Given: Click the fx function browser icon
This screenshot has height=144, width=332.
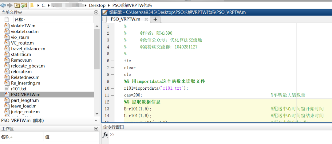Looking at the screenshot, I should pyautogui.click(x=105, y=135).
